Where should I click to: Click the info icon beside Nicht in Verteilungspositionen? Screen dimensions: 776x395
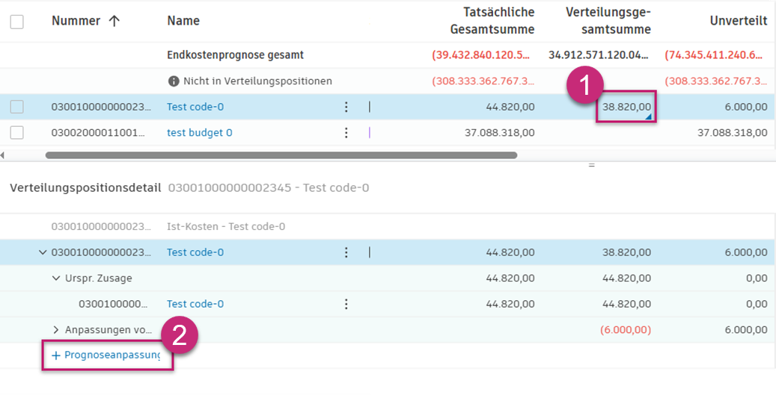[174, 81]
